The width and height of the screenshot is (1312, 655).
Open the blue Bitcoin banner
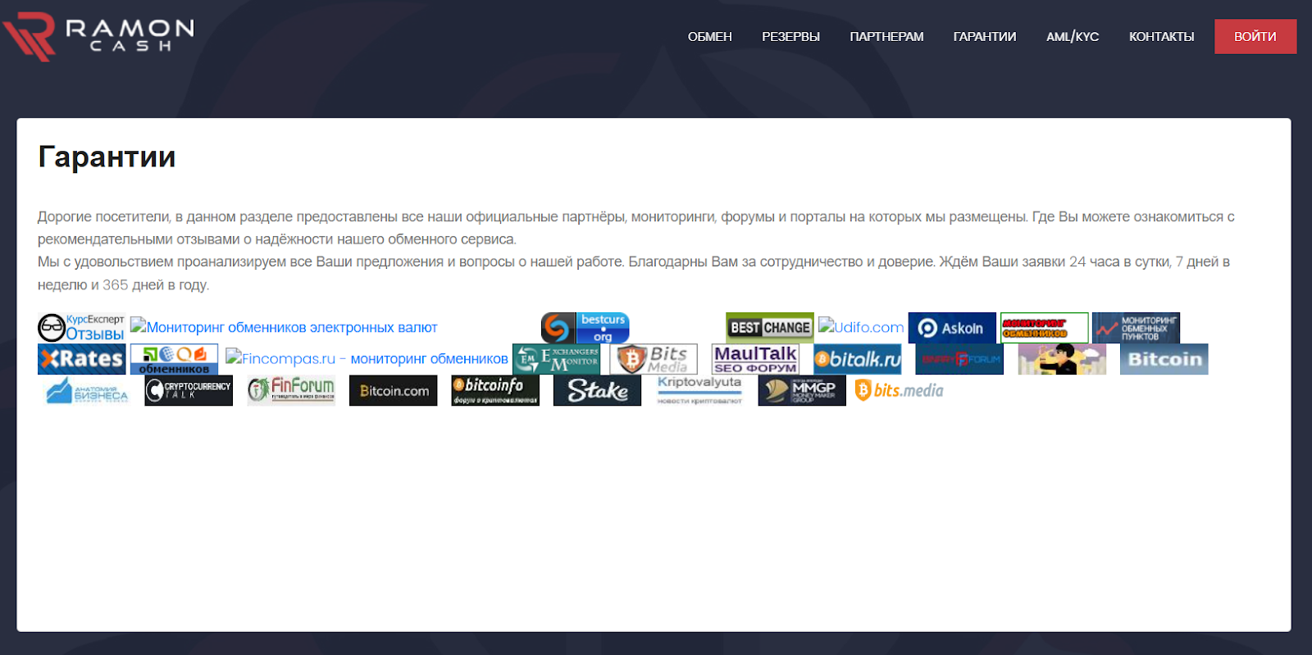(x=1164, y=359)
